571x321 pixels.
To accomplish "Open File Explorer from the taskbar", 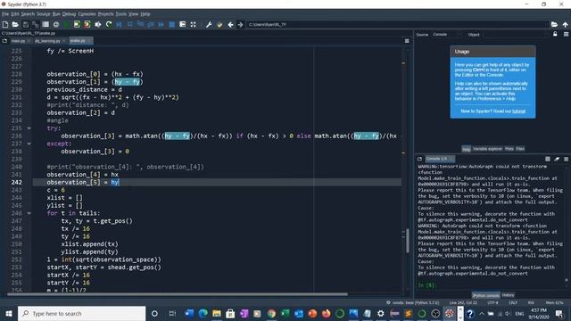I will (x=217, y=313).
